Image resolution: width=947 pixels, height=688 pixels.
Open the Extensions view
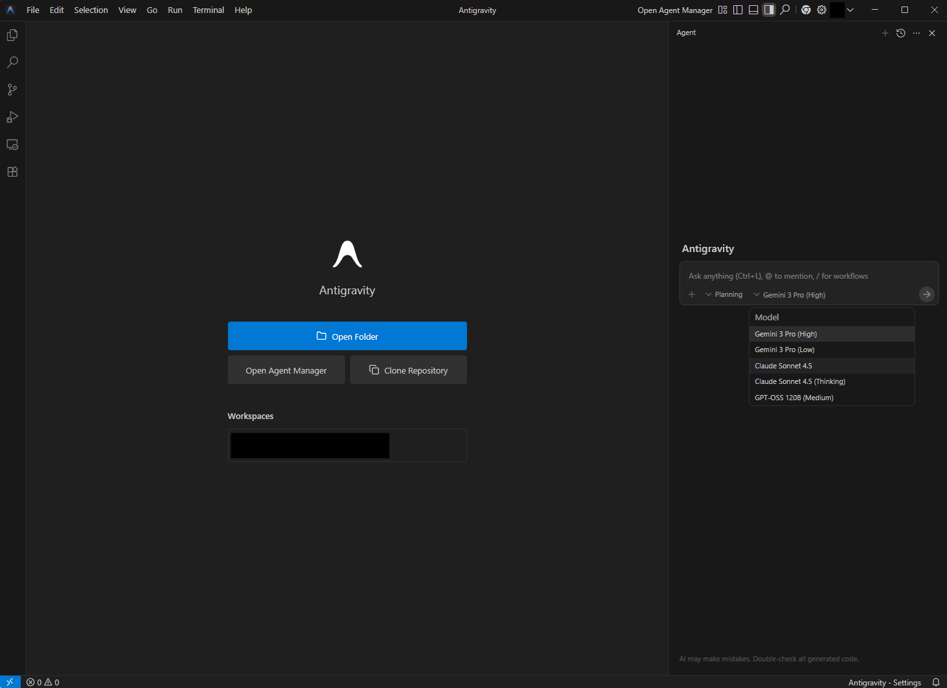pos(12,172)
